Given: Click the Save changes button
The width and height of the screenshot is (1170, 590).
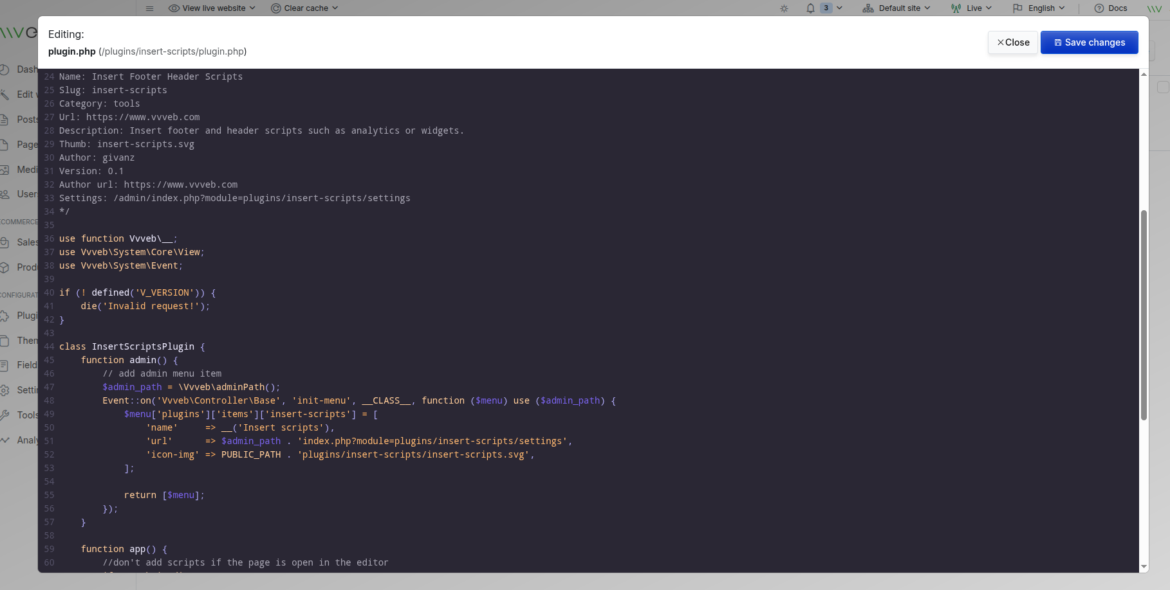Looking at the screenshot, I should click(x=1089, y=42).
